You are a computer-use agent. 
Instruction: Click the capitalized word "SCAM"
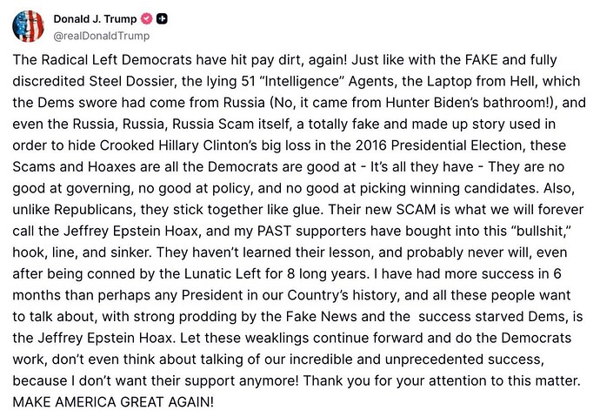416,210
